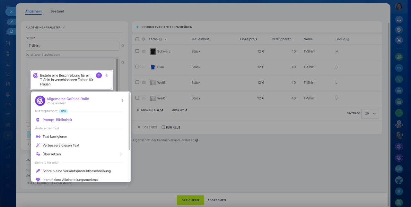Expand the Allgemeine CoPilot-Rolle role selector
The image size is (411, 207).
(x=122, y=100)
